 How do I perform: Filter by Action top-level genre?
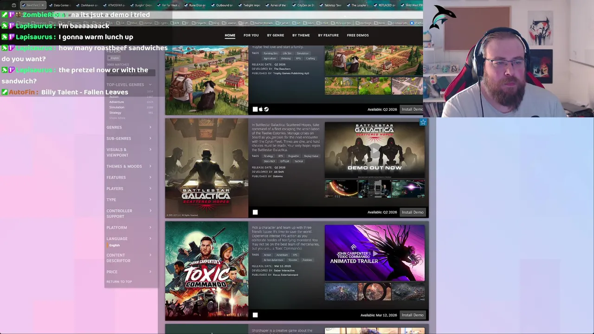114,97
